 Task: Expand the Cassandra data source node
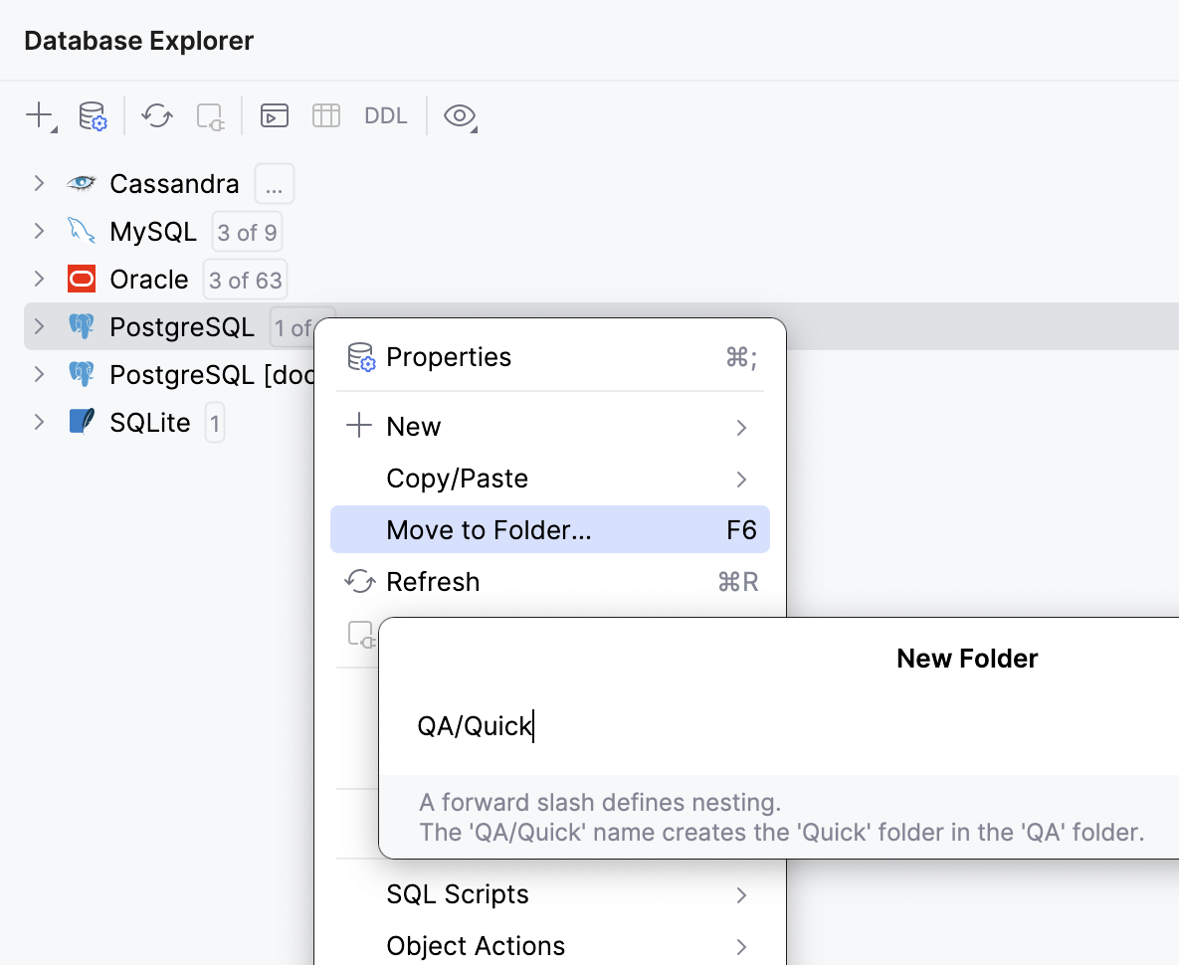(x=39, y=183)
